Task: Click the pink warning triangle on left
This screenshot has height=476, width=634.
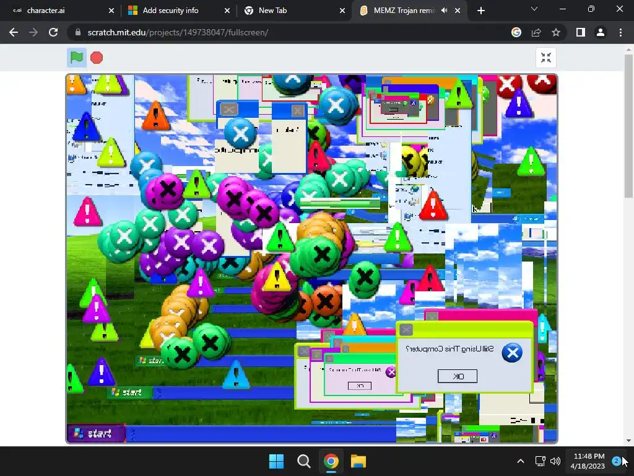Action: [88, 212]
